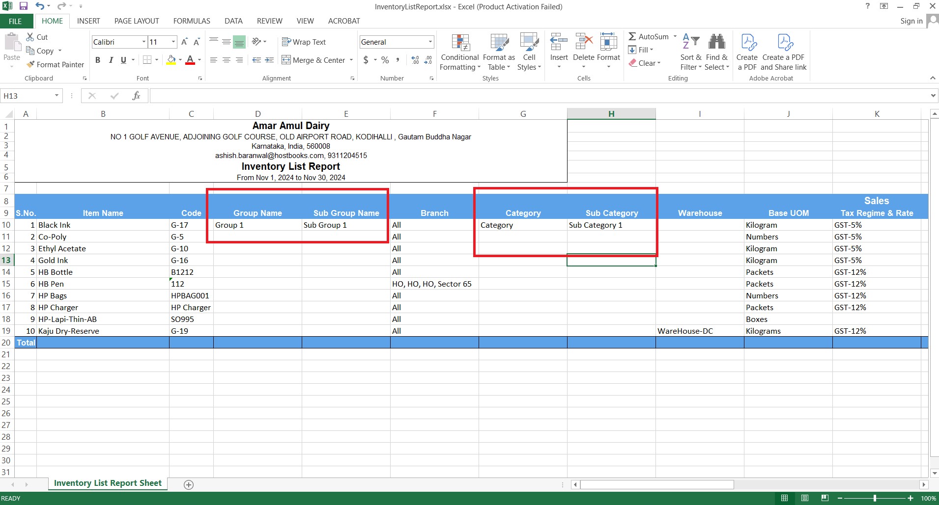Open Format as Table icon
This screenshot has height=505, width=939.
499,43
